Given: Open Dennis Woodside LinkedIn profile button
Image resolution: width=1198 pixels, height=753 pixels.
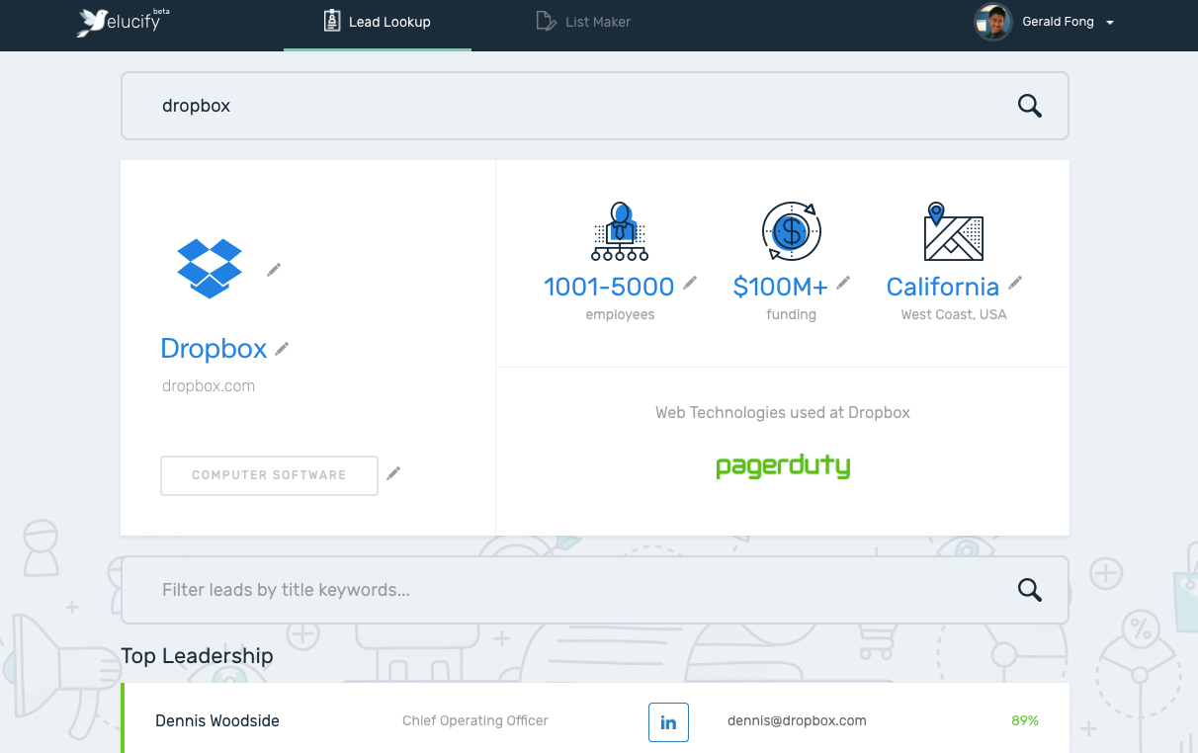Looking at the screenshot, I should 668,722.
